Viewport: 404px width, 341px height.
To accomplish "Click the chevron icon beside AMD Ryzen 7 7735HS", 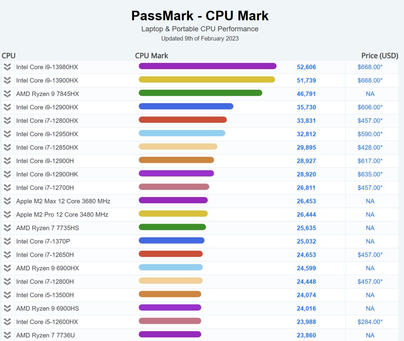I will [x=7, y=228].
